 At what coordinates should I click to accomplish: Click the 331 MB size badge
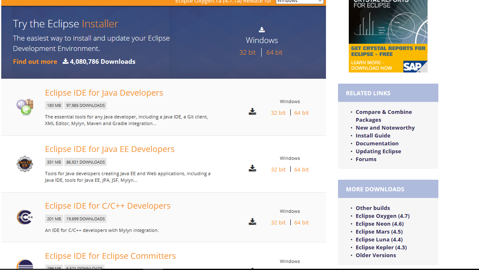pos(54,162)
